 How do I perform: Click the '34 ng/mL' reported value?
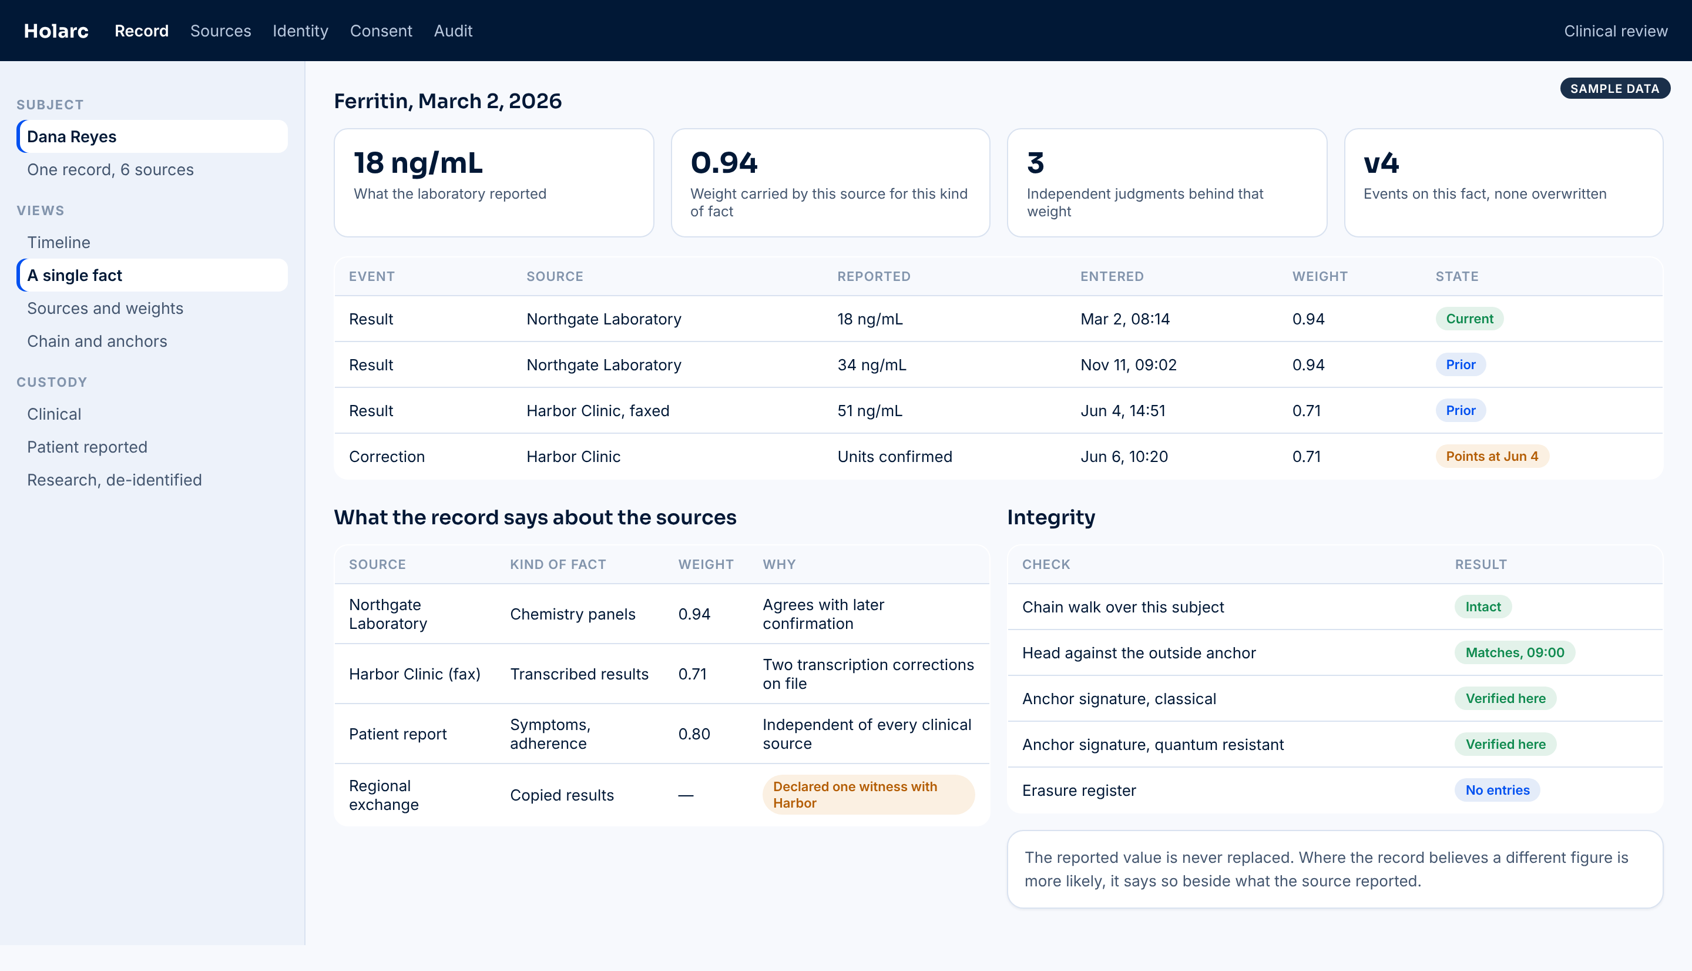click(871, 365)
